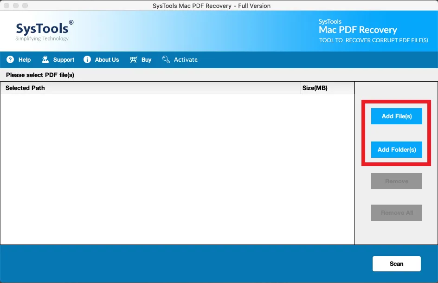Click the About Us info icon

(87, 59)
